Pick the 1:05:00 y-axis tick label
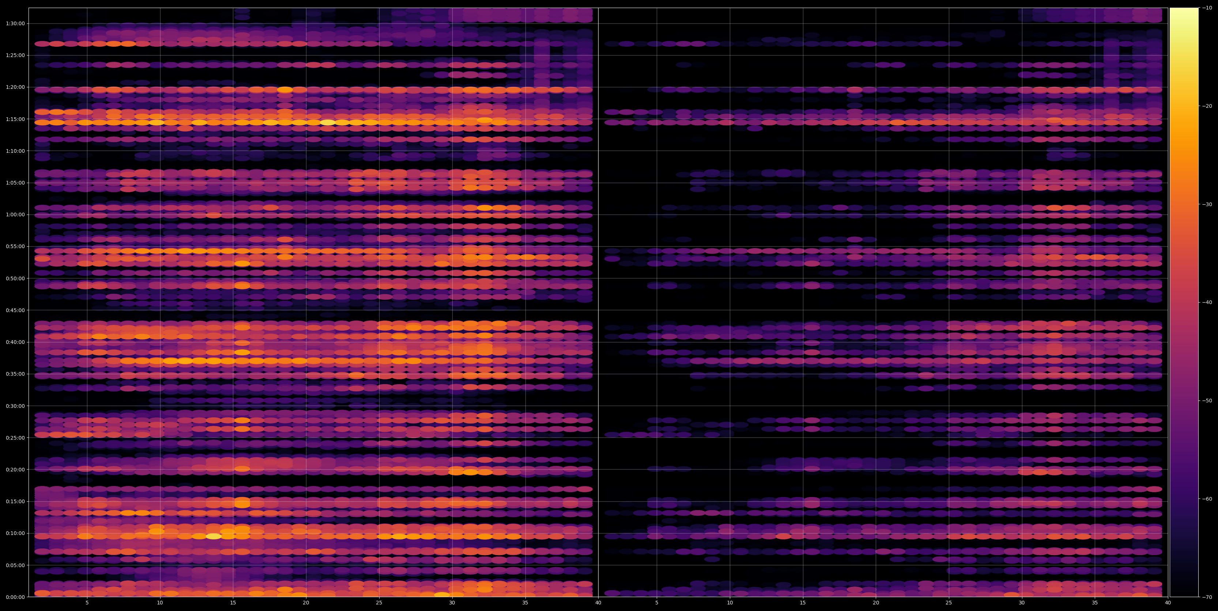 pos(15,182)
